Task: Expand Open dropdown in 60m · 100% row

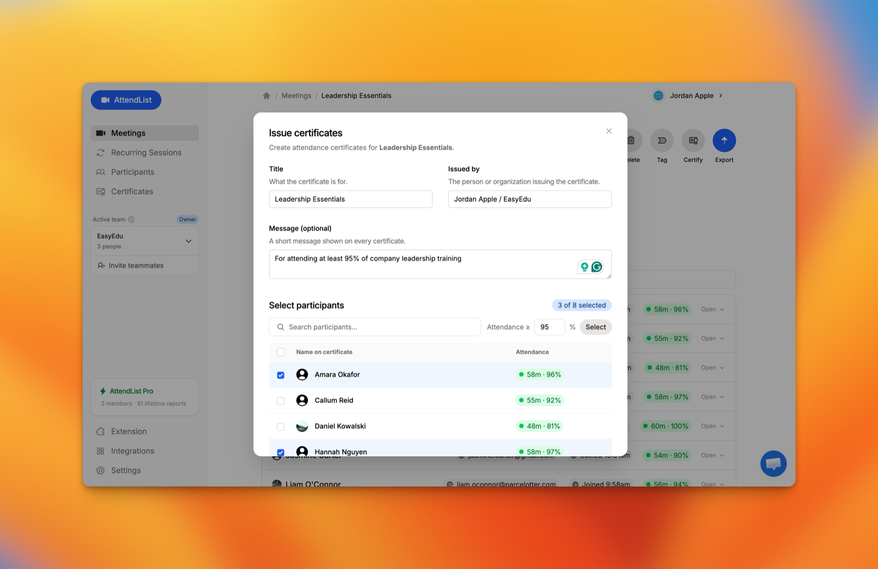Action: coord(712,426)
